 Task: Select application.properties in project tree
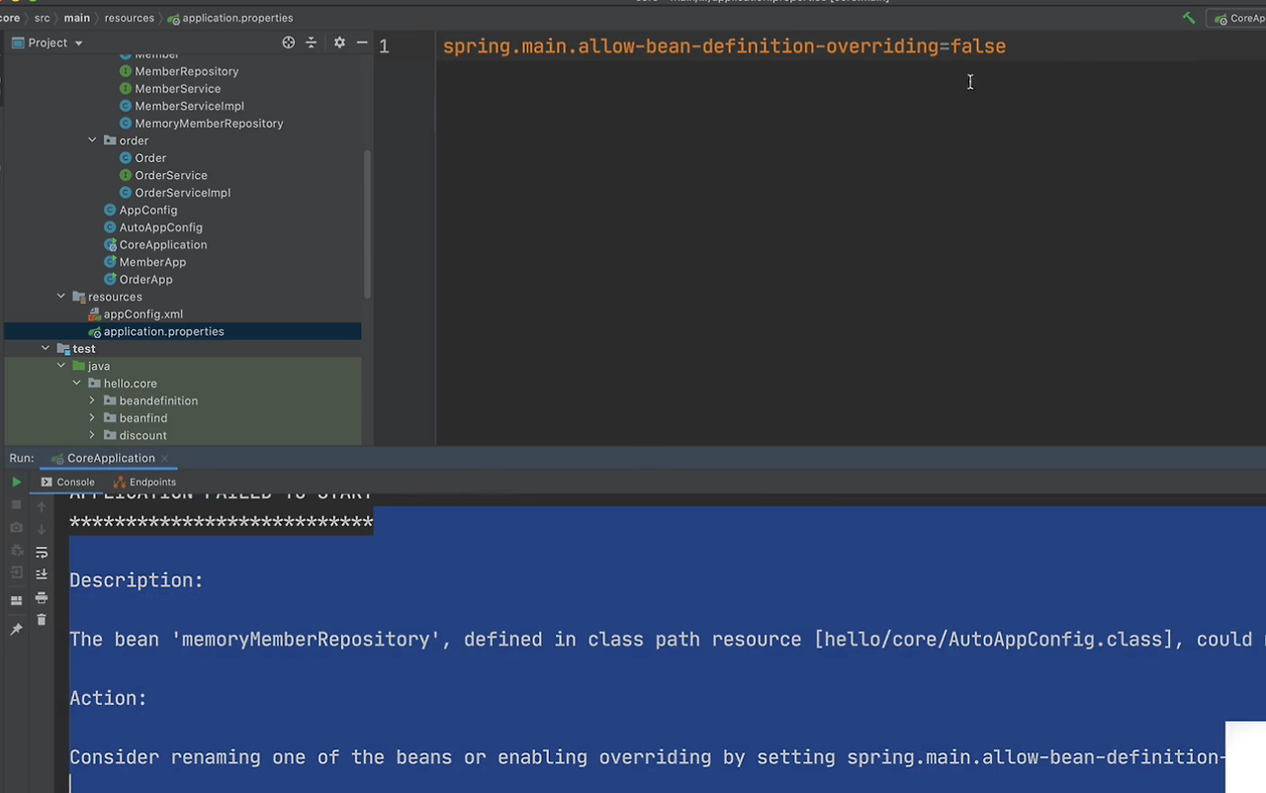click(182, 331)
